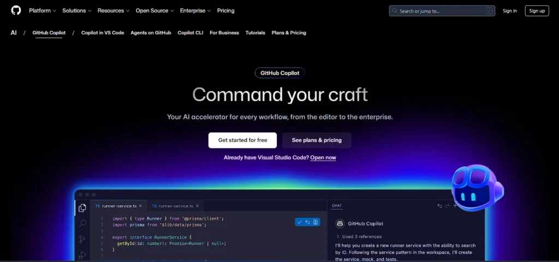Screen dimensions: 559x262
Task: Open the Search icon in the editor sidebar
Action: pyautogui.click(x=82, y=223)
